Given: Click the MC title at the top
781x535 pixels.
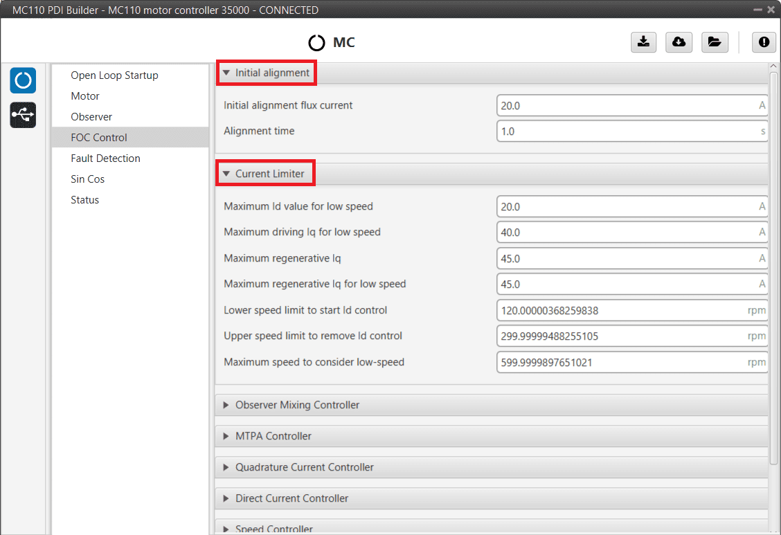Looking at the screenshot, I should click(343, 42).
